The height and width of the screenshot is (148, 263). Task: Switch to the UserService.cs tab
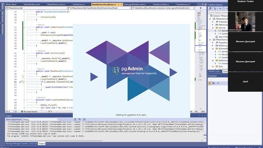coord(78,5)
